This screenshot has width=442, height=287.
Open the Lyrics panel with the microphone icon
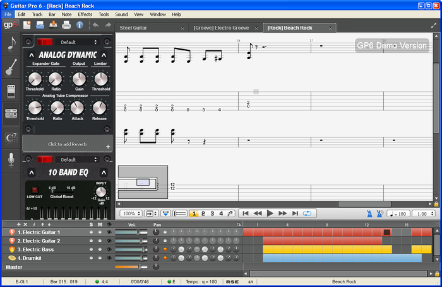pos(11,160)
